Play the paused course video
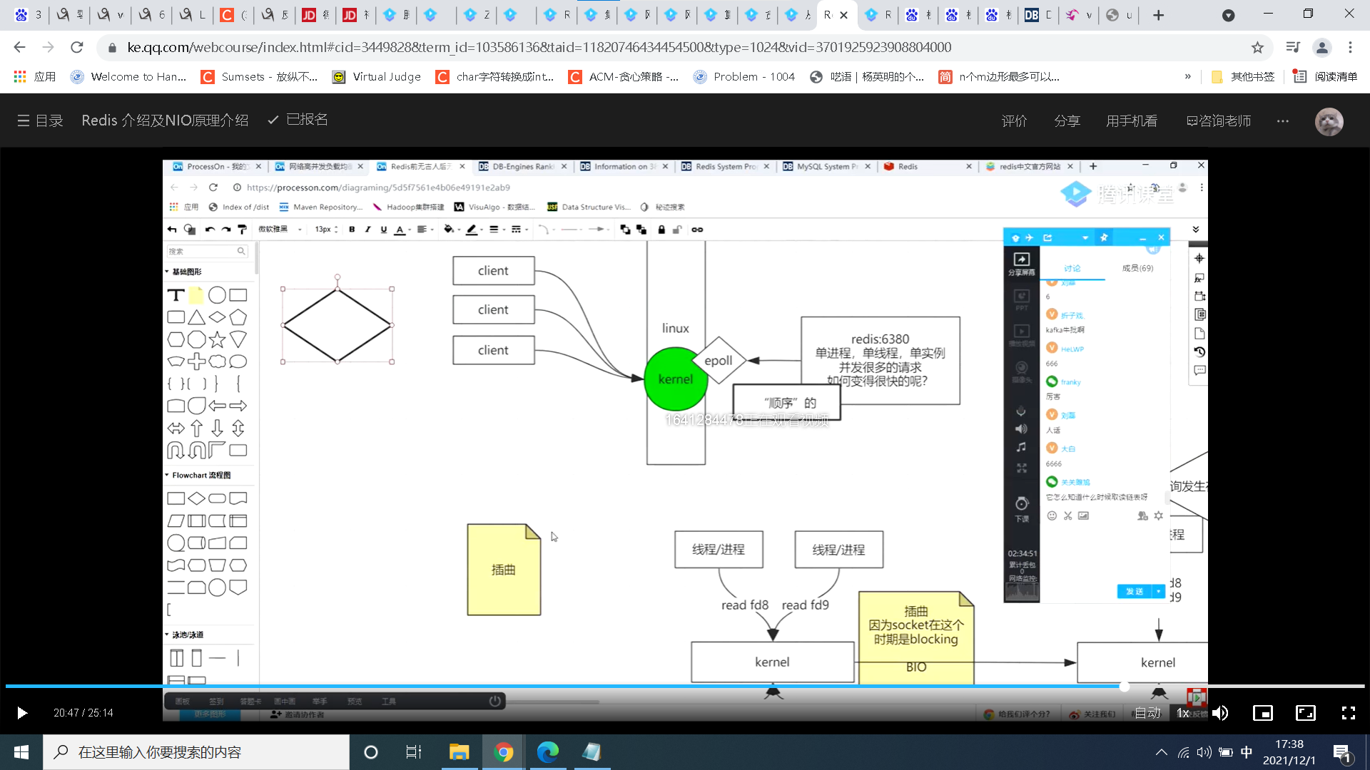Screen dimensions: 1370x770 point(21,713)
